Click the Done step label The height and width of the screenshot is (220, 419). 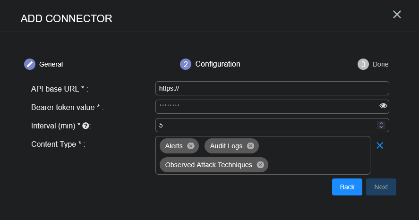click(x=380, y=64)
